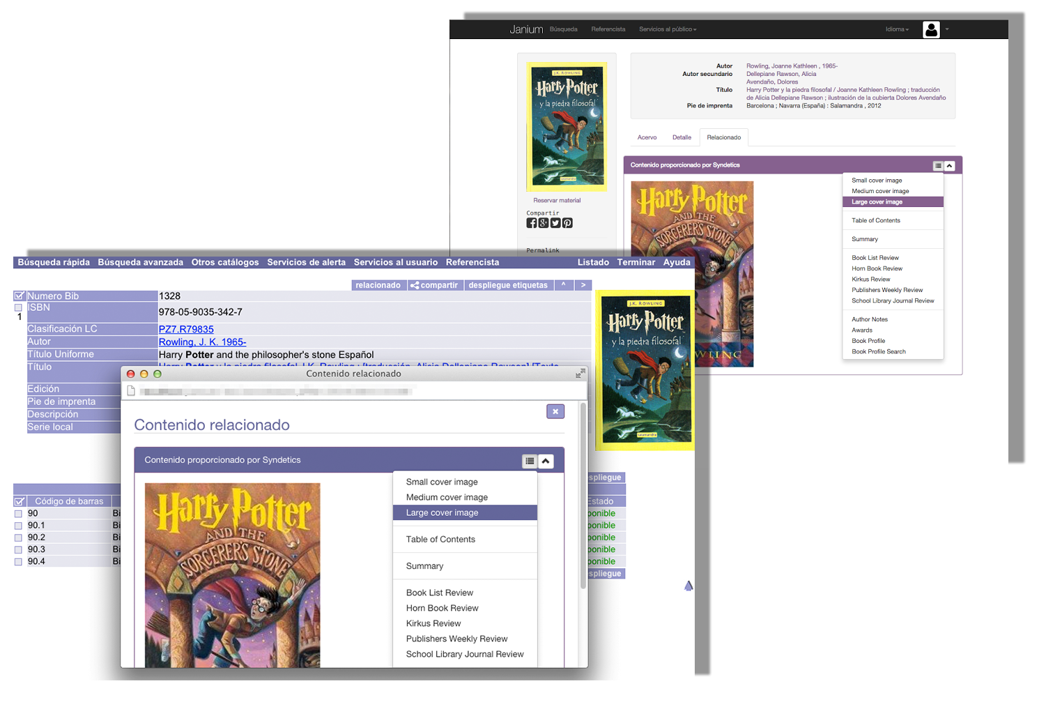Open classification link PZ7.R79835

point(186,329)
